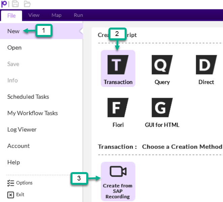This screenshot has width=223, height=202.
Task: Open the File tab
Action: click(11, 15)
